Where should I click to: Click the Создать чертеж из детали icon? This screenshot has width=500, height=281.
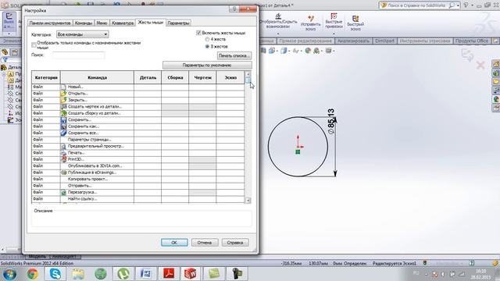[63, 107]
